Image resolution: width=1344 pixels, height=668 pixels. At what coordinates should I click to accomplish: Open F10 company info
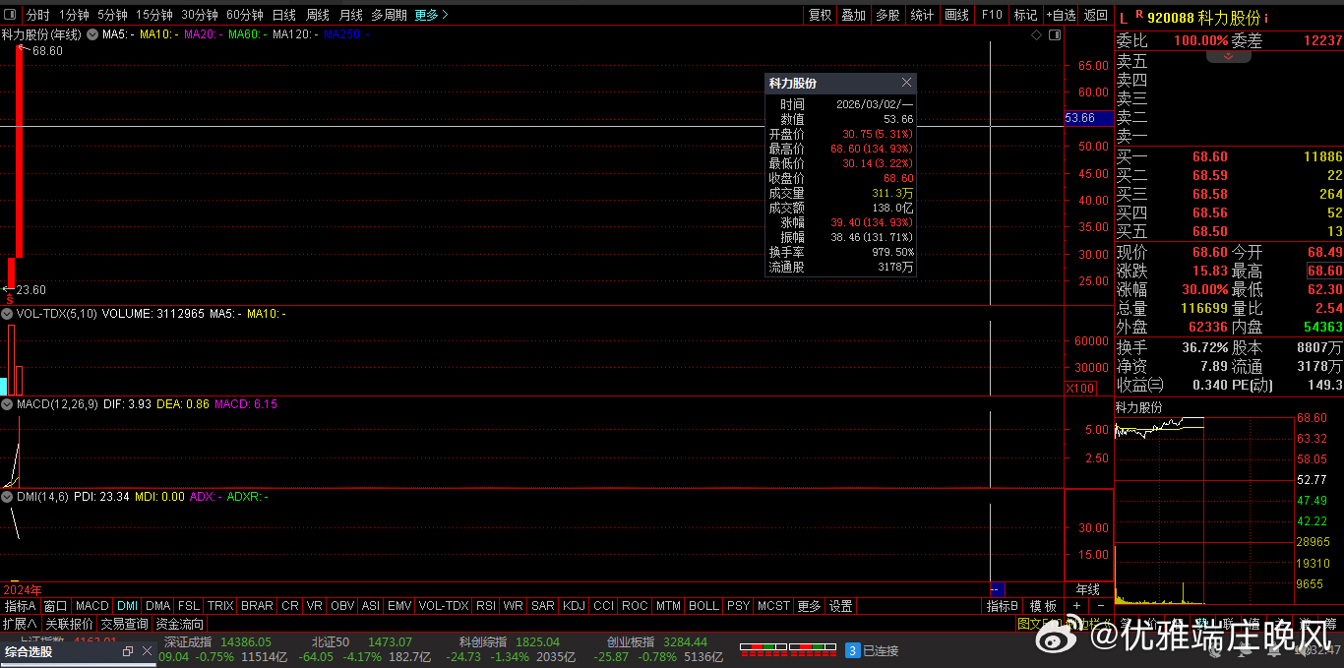(991, 15)
